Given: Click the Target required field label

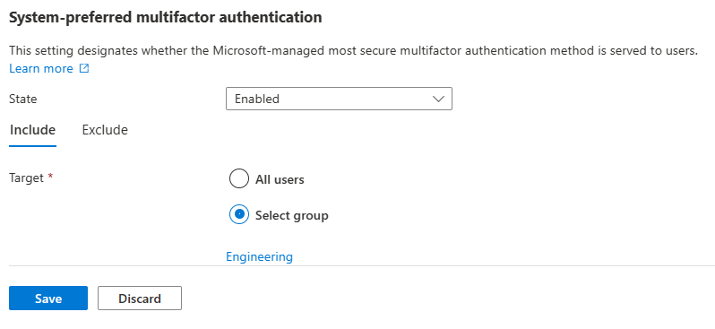Looking at the screenshot, I should click(31, 177).
